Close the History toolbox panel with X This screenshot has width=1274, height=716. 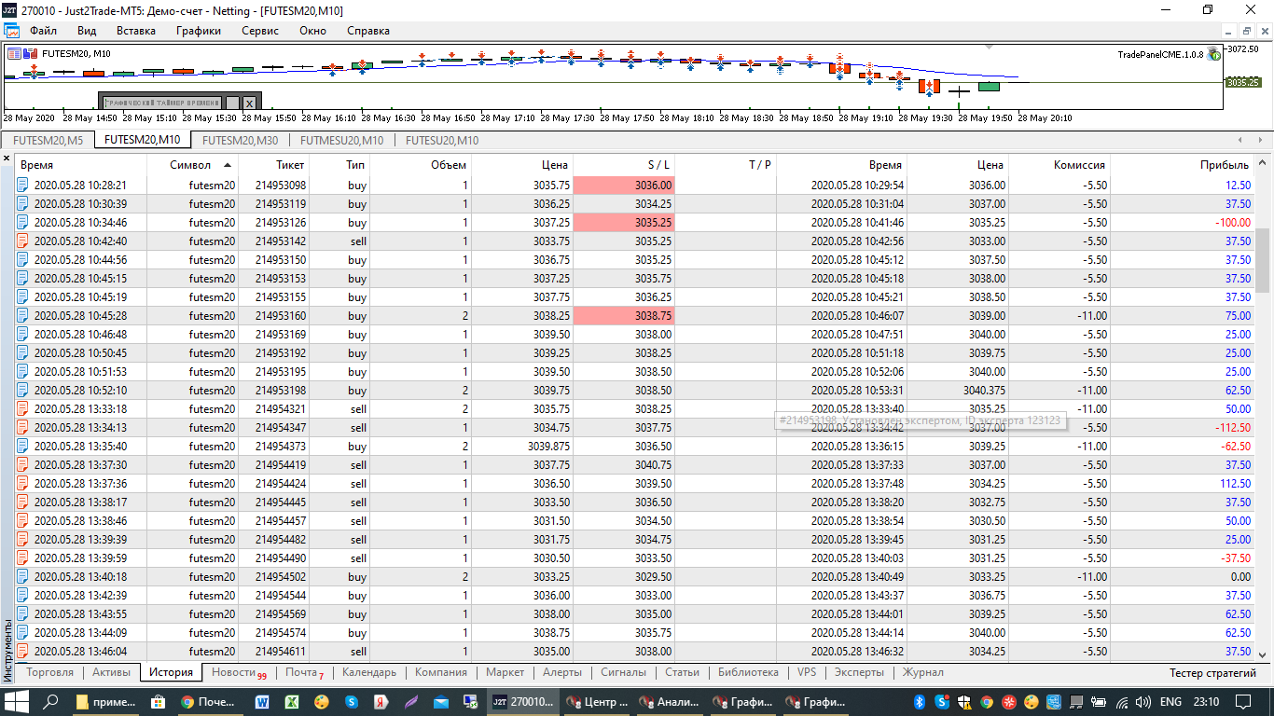(7, 158)
